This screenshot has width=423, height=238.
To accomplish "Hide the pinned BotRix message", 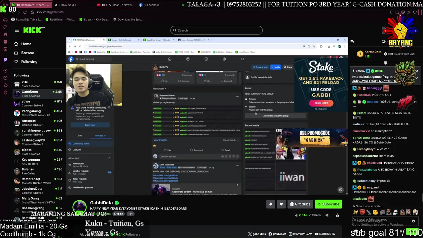I will (417, 71).
